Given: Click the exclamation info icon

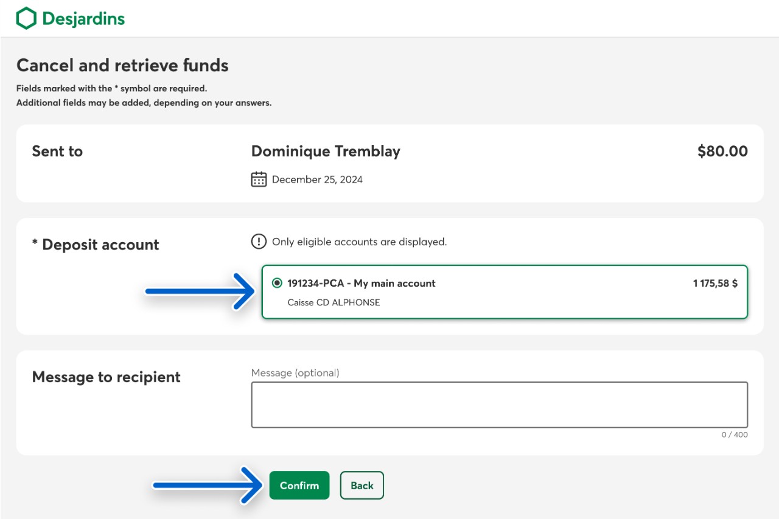Looking at the screenshot, I should pyautogui.click(x=259, y=242).
